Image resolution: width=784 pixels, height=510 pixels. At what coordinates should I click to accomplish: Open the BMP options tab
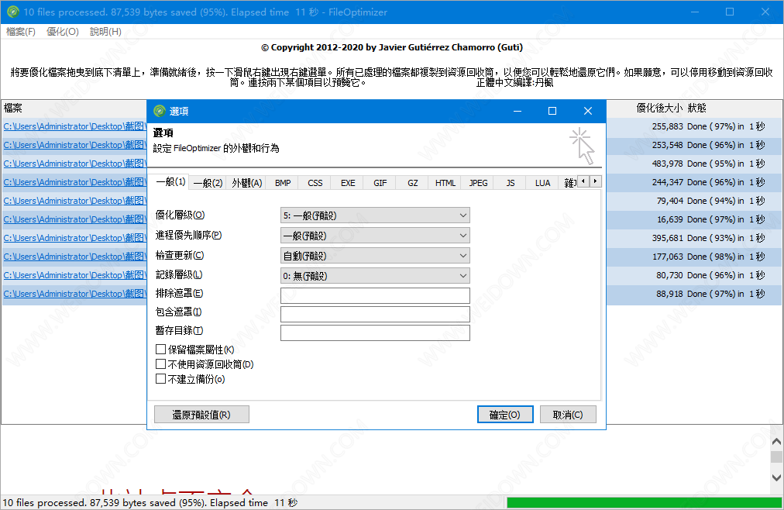point(283,183)
